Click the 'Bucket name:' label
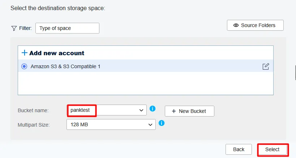296x158 pixels. [33, 110]
